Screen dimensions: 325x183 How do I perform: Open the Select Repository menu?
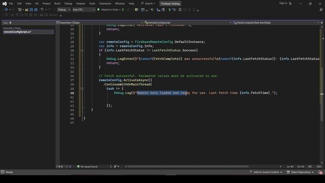(x=300, y=172)
